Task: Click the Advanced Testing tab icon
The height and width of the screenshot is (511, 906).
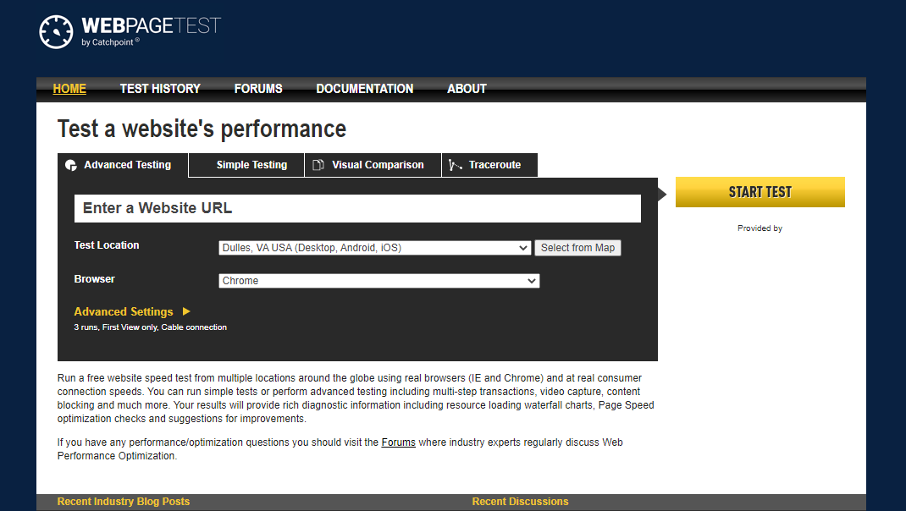Action: [x=71, y=165]
